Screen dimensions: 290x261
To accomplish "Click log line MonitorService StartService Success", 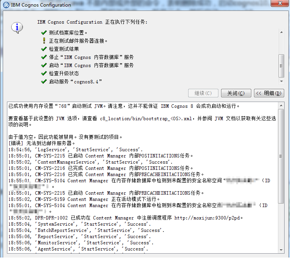I will click(81, 243).
